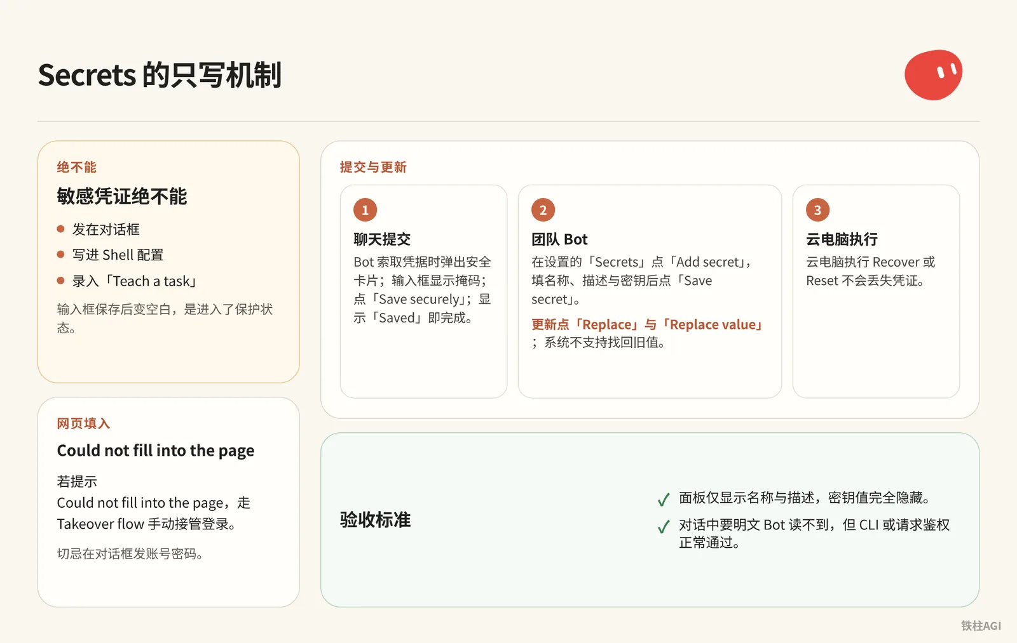The image size is (1017, 643).
Task: Click the numbered badge 2 above 团队 Bot
Action: pos(543,210)
